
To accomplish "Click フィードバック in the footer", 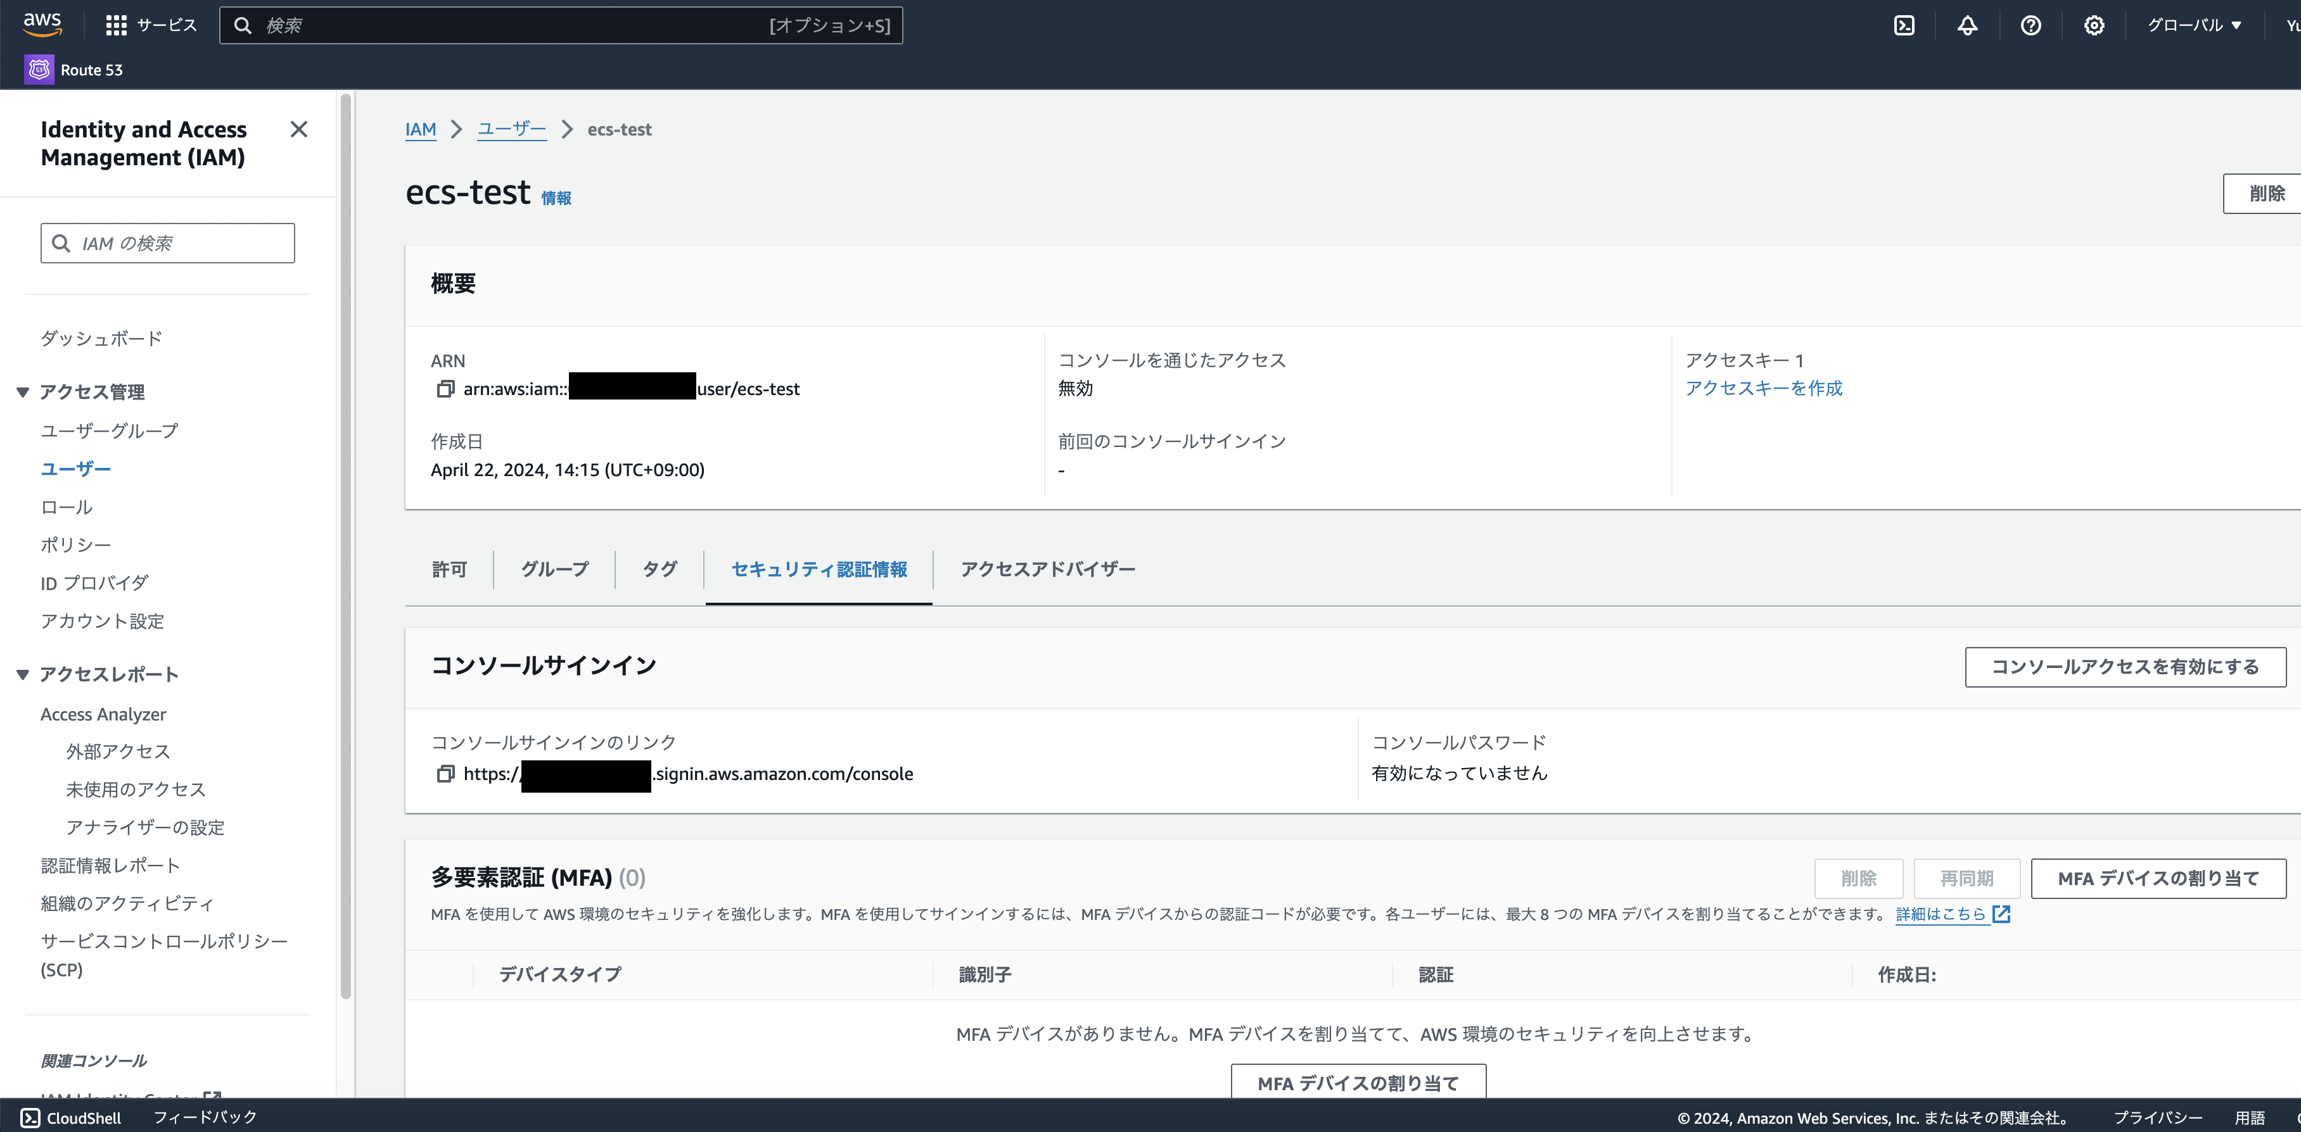I will click(x=205, y=1117).
